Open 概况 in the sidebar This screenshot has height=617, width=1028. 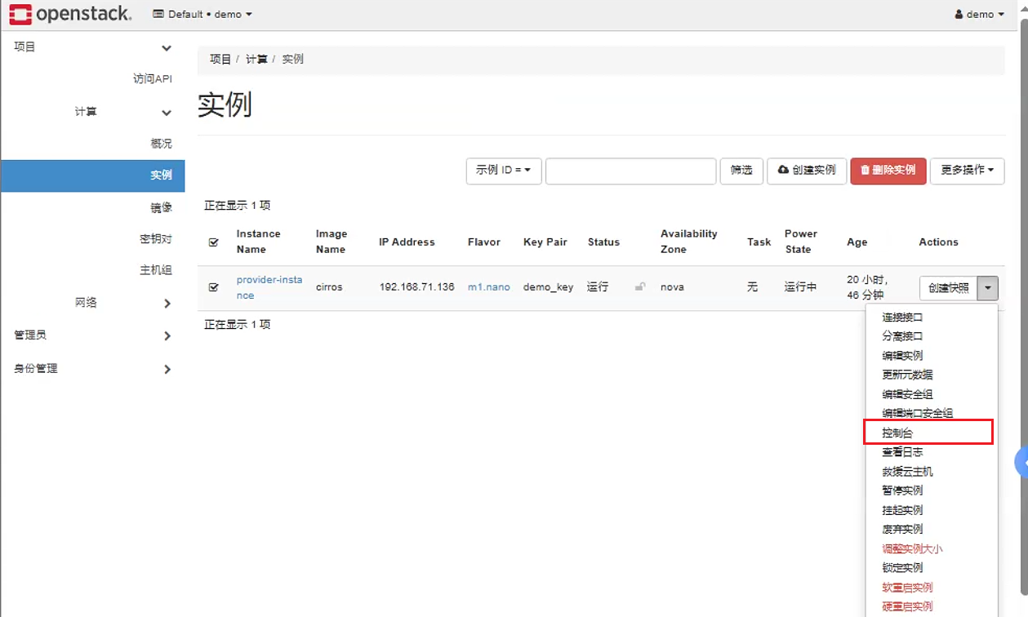[162, 144]
